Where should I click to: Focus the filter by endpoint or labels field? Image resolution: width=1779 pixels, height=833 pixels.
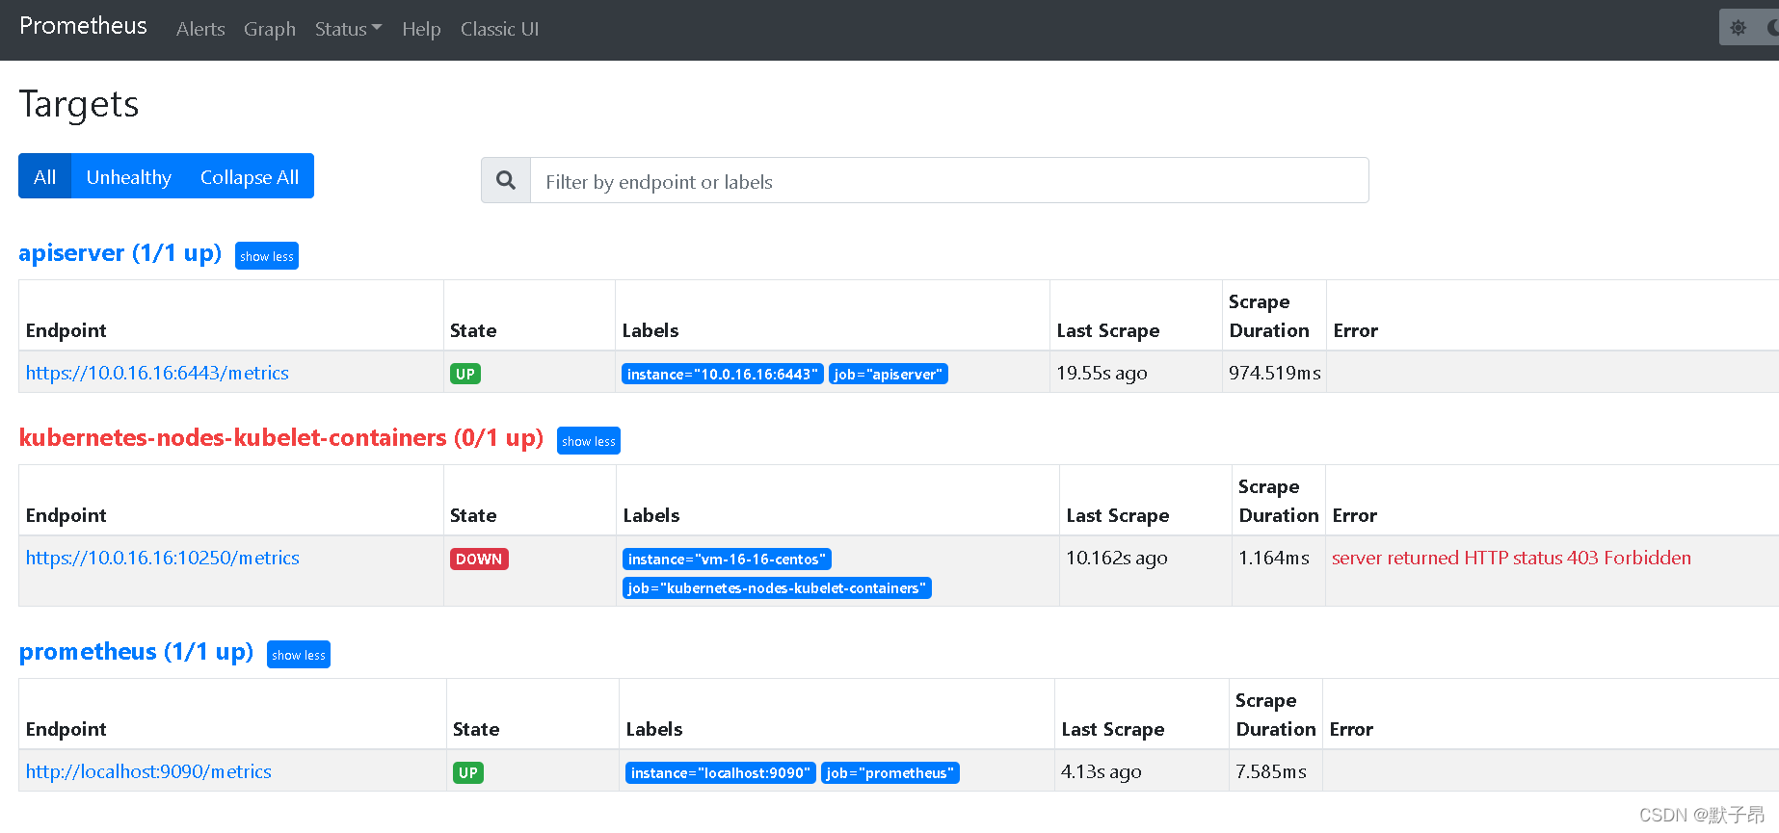pos(949,180)
